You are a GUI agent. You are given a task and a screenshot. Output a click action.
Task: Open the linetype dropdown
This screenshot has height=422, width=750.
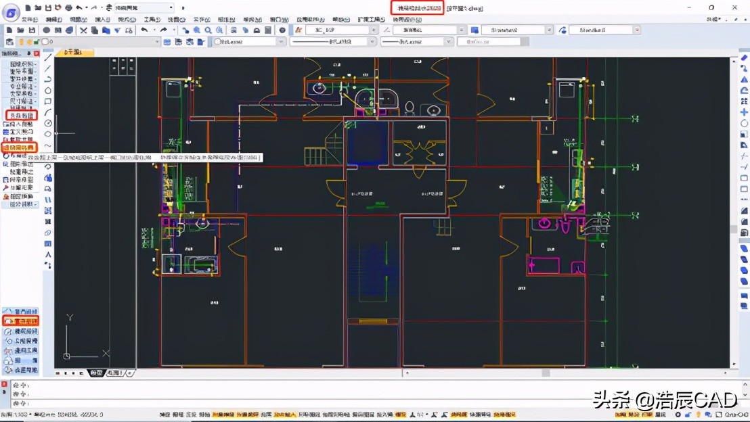click(372, 42)
